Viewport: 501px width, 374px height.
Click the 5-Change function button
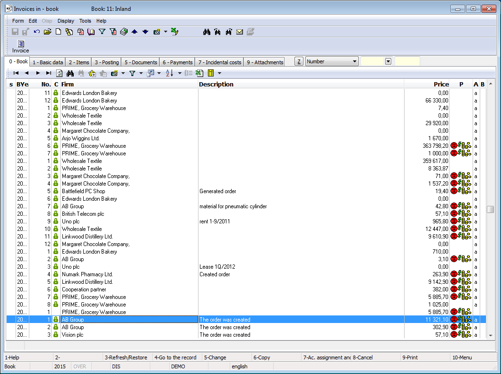227,357
